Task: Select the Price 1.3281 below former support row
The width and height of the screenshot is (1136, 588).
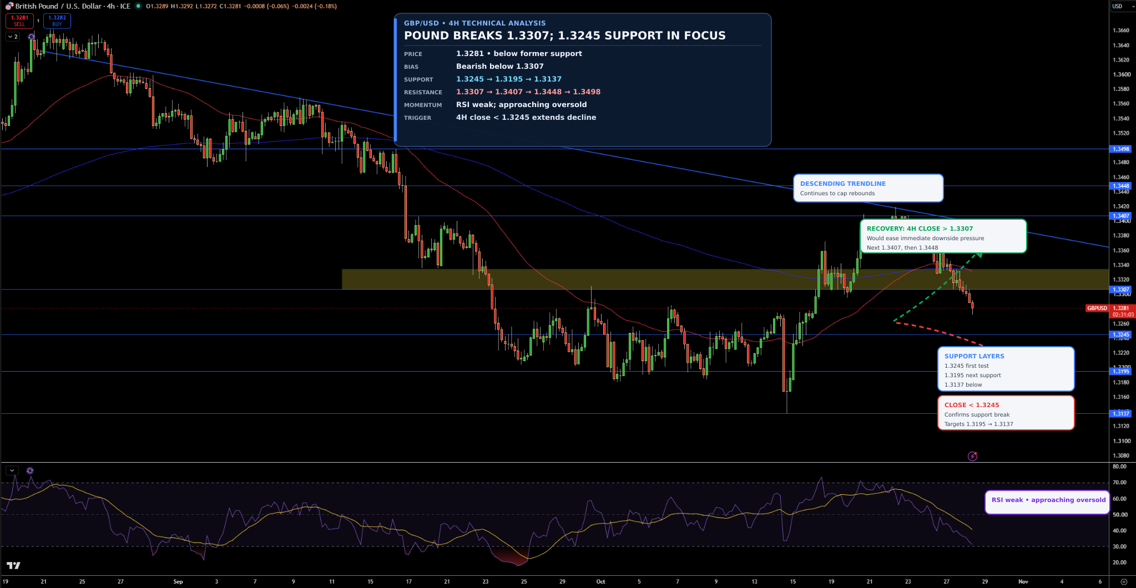Action: 493,54
